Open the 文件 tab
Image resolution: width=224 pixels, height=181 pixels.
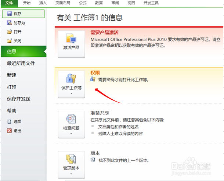point(9,3)
